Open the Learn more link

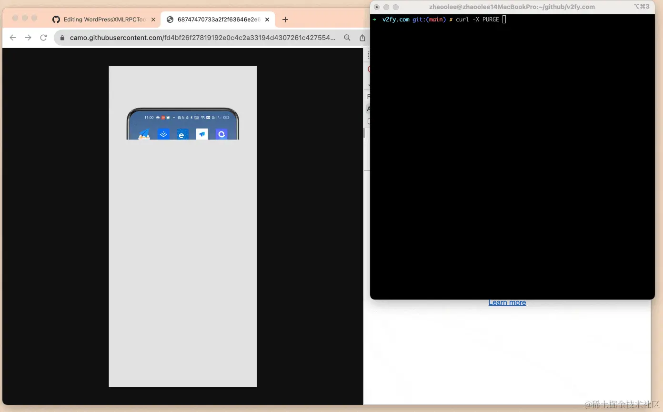[x=507, y=302]
